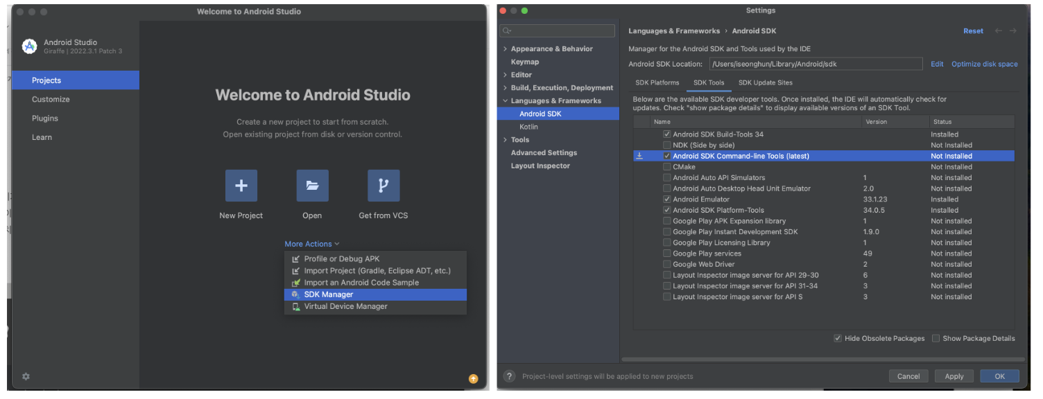Check Android Auto API Simulators

(x=666, y=178)
